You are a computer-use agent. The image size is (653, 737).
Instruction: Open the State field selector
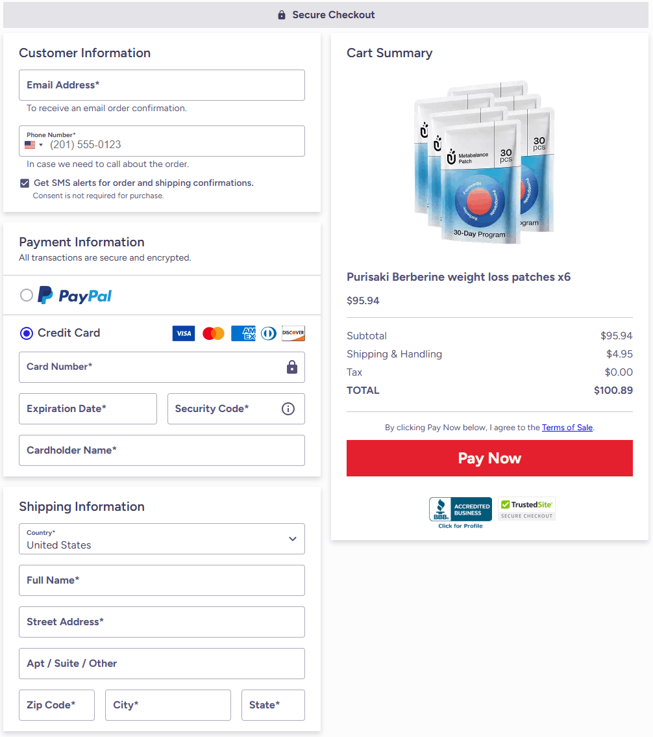pos(273,705)
